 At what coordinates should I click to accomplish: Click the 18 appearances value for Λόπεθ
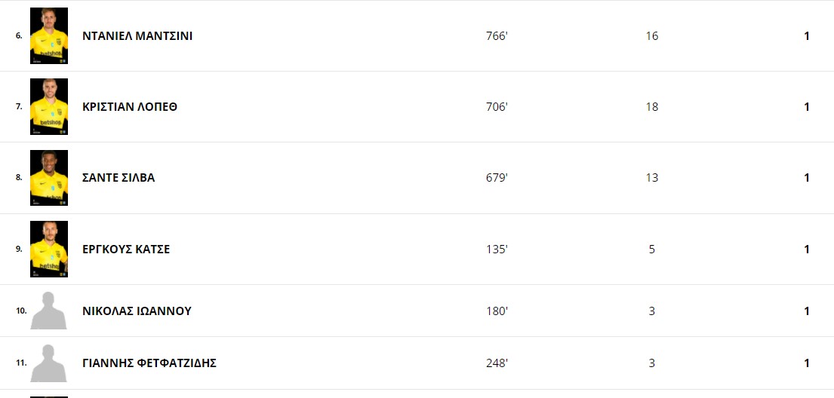651,107
